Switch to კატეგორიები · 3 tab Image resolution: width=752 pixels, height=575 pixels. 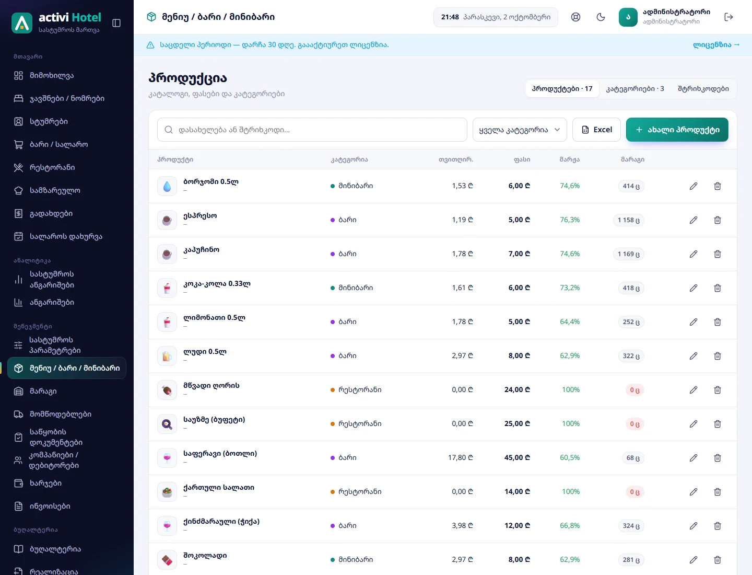(x=635, y=89)
